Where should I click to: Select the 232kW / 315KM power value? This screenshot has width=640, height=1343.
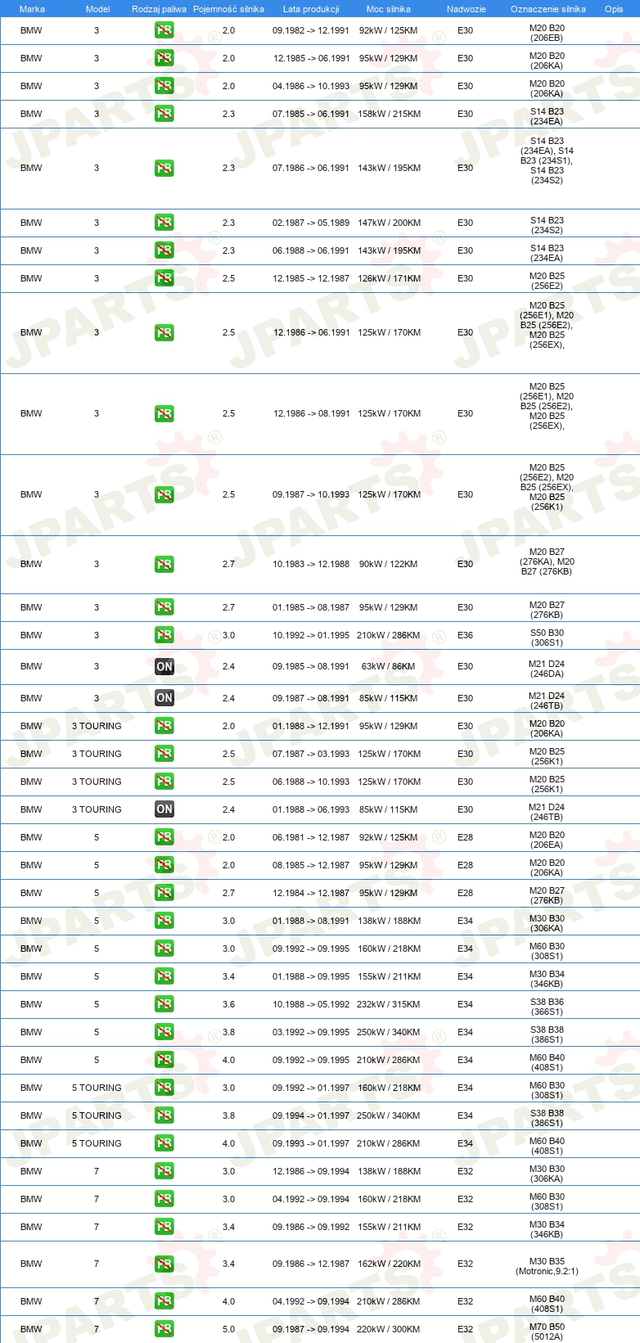389,1004
